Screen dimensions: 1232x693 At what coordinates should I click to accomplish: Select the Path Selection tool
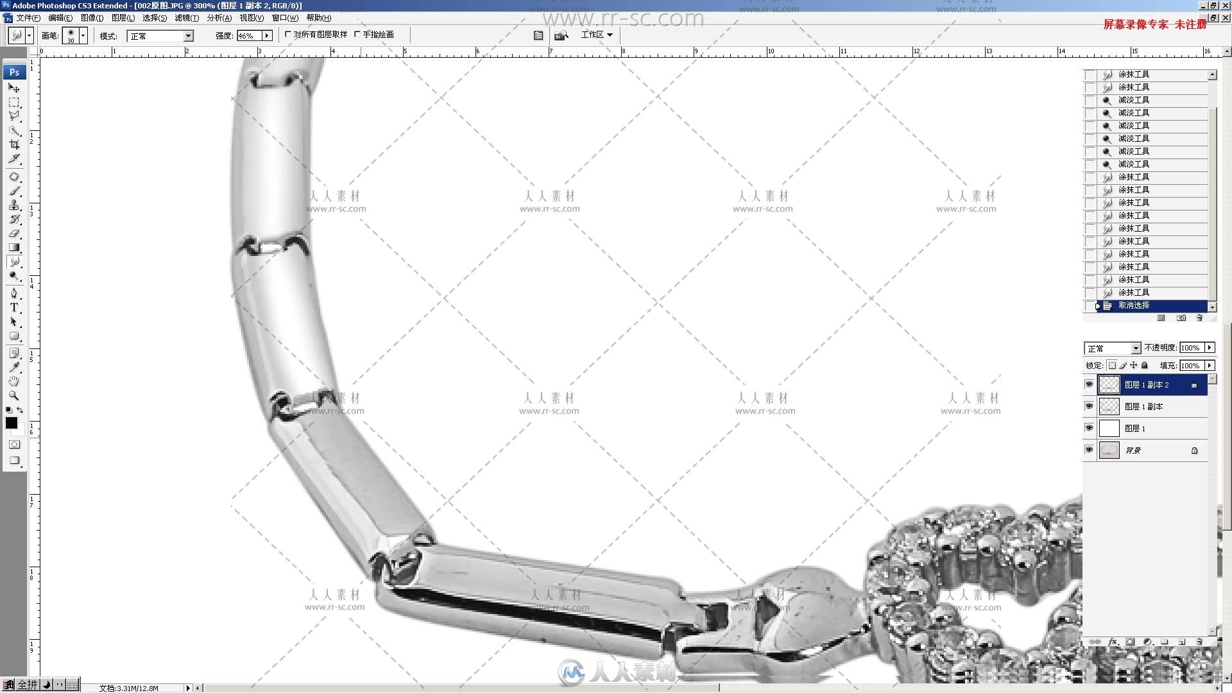coord(13,321)
